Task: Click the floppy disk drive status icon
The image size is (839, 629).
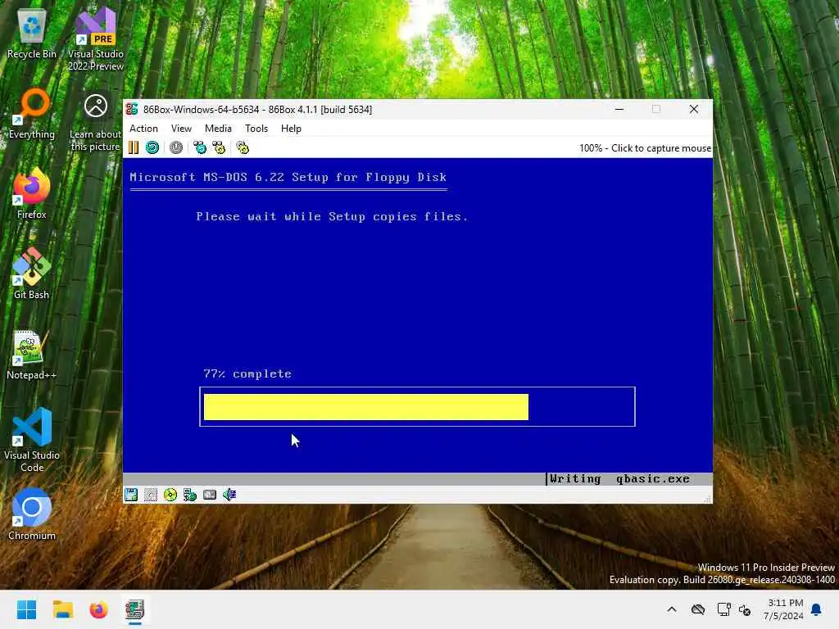Action: click(131, 495)
